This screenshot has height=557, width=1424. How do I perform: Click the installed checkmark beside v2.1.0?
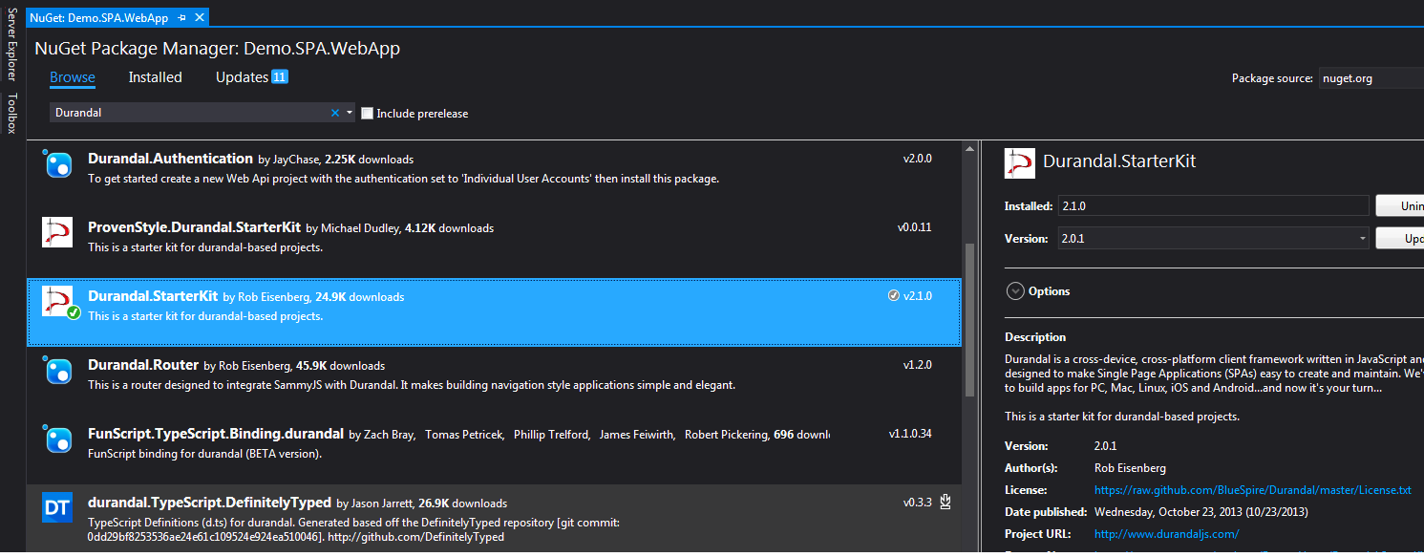coord(893,296)
